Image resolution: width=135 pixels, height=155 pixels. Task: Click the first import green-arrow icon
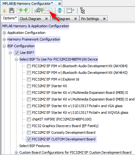pyautogui.click(x=20, y=10)
